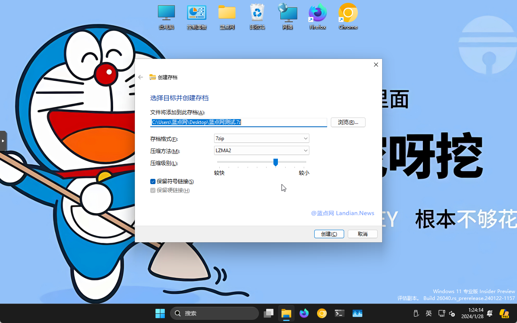
Task: Click the muted volume tray icon
Action: pos(452,313)
